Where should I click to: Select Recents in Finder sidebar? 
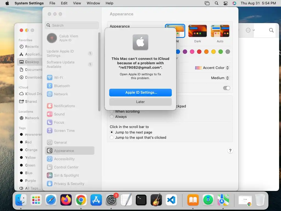(x=29, y=47)
